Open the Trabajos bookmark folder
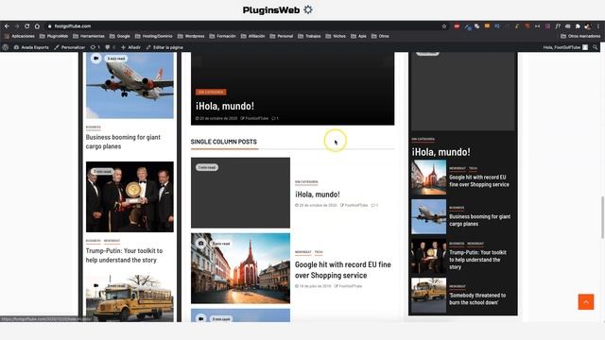The width and height of the screenshot is (605, 340). (309, 36)
